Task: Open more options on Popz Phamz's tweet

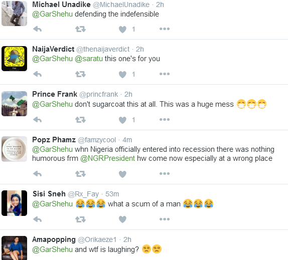Action: (165, 173)
